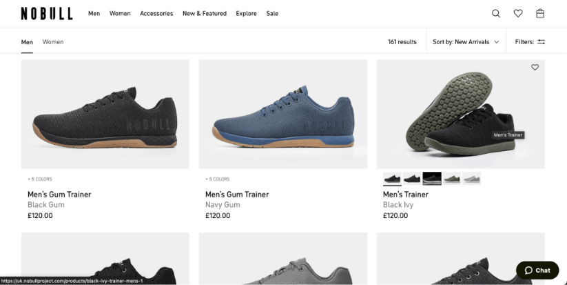Open Men's Gum Trainer Navy Gum title link
Screen dimensions: 567x285
[x=237, y=195]
